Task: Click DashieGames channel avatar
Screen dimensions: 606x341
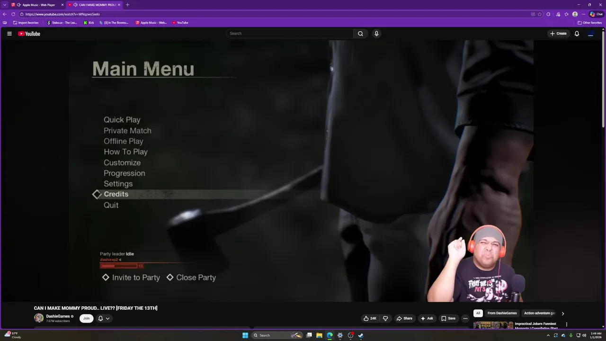Action: tap(39, 318)
